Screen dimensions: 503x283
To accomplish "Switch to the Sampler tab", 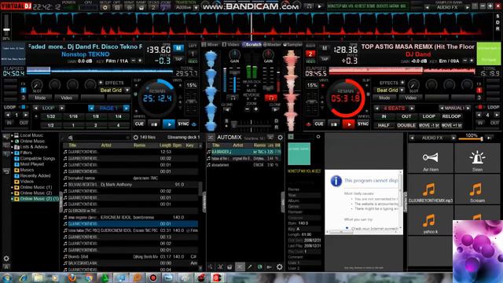I will 293,45.
